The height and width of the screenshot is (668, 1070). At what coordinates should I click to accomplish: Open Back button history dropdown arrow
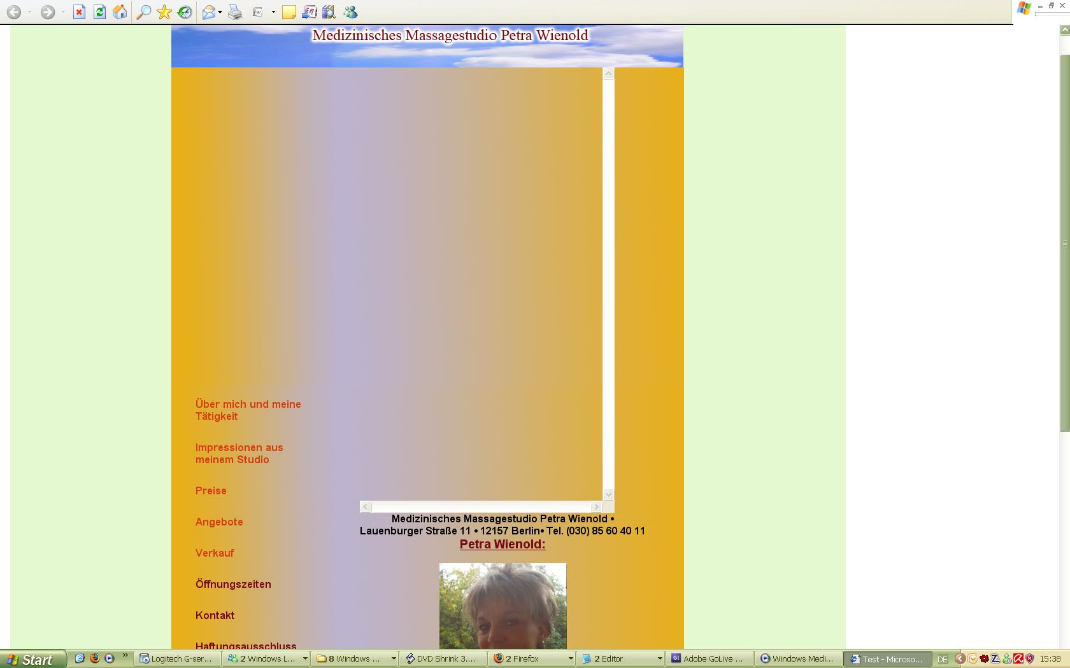tap(29, 12)
